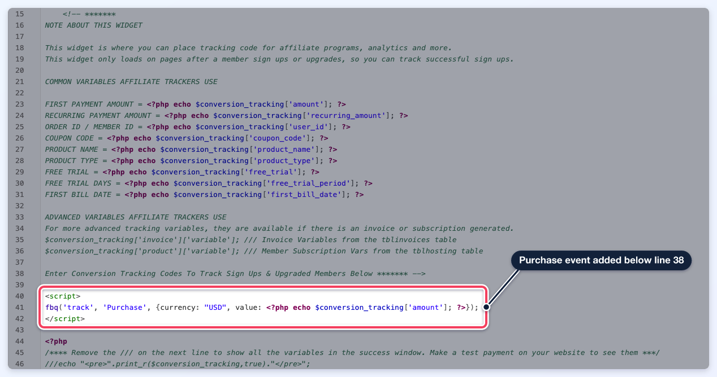The image size is (717, 377).
Task: Click comment 'Remove the /// on the next line'
Action: pyautogui.click(x=352, y=353)
